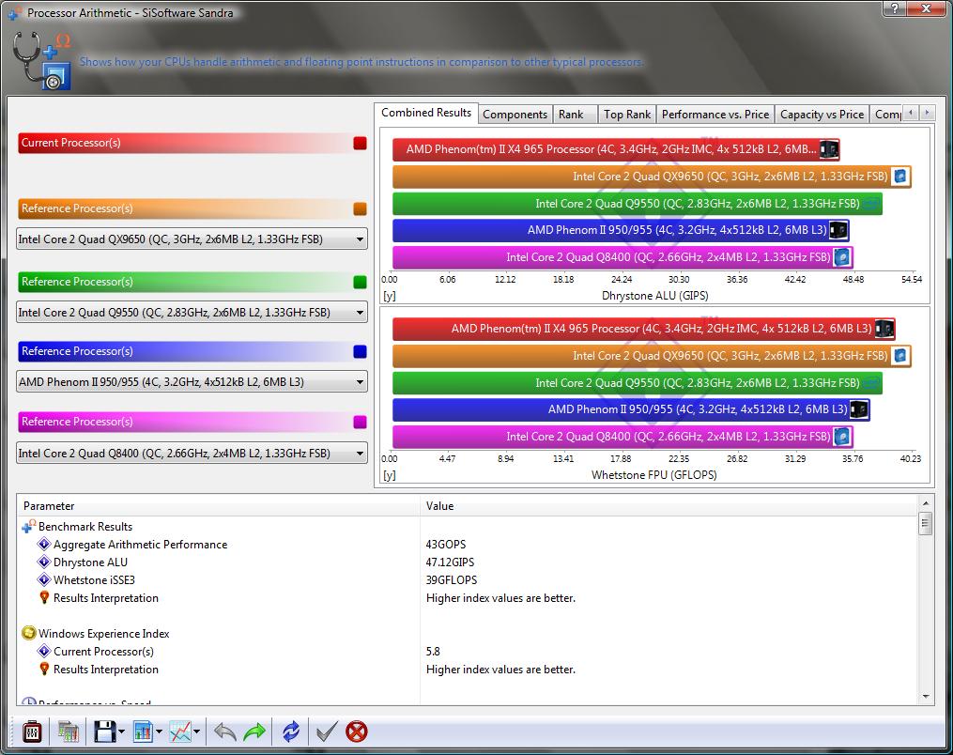Click the 43GOPS value

tap(446, 544)
